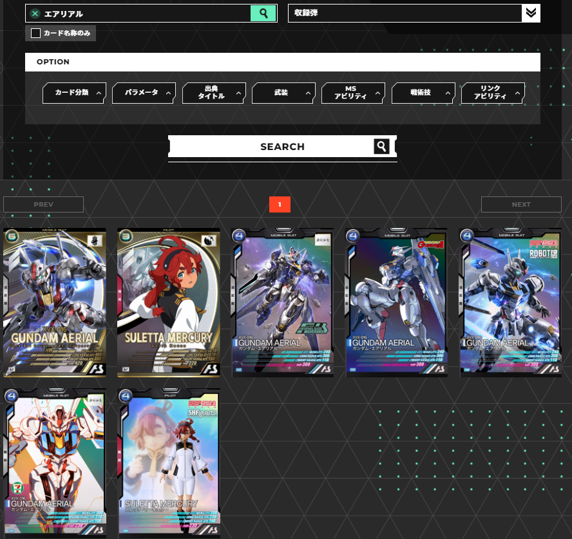
Task: Open the gold cost-6 Gundam Aerial card
Action: [55, 303]
